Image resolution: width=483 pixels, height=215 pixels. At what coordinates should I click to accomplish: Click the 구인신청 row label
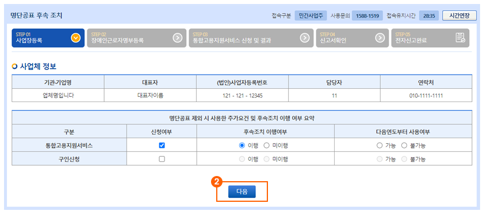(x=70, y=159)
